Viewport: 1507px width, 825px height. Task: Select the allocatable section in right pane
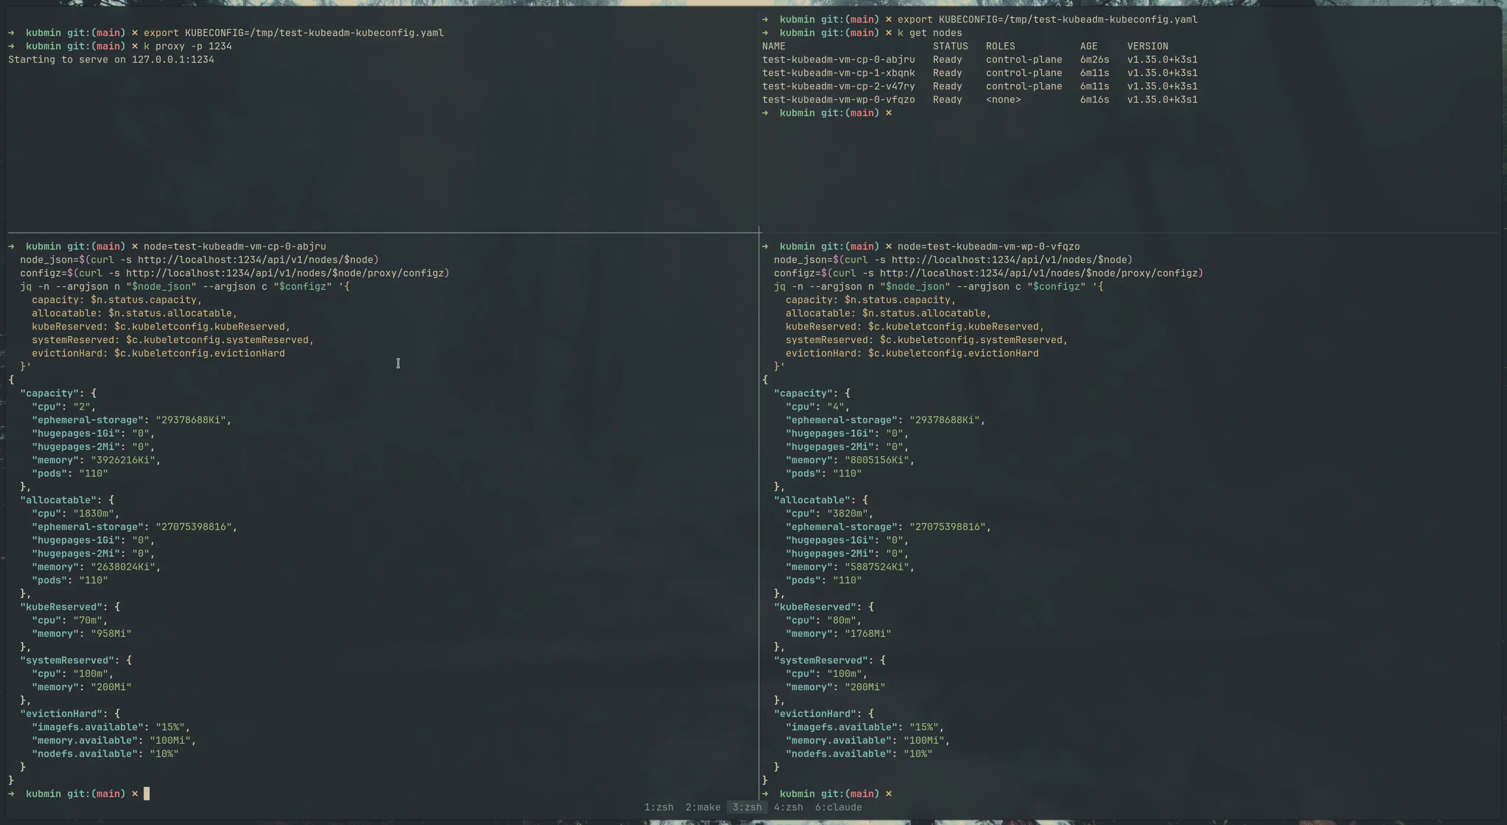(x=812, y=500)
